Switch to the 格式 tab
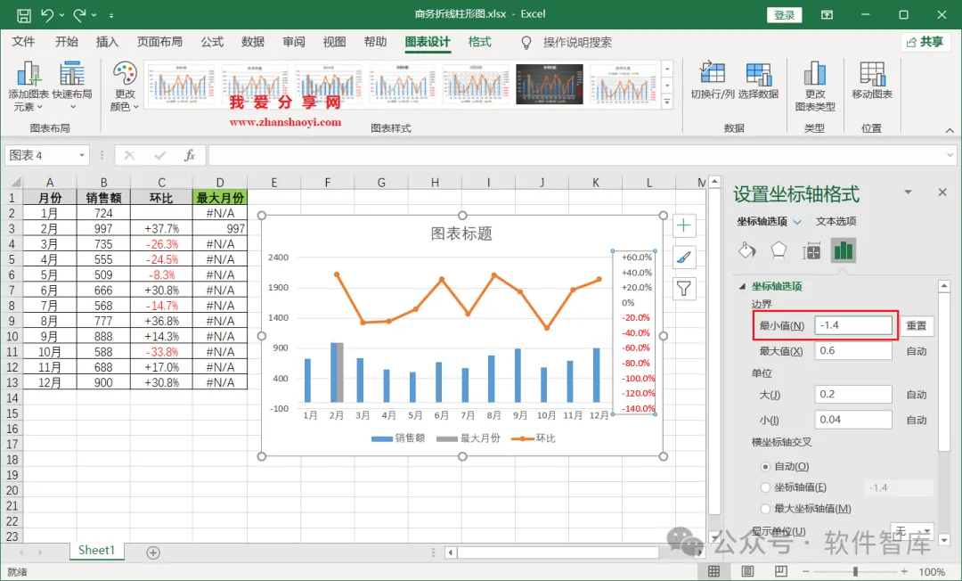The image size is (962, 581). [480, 42]
